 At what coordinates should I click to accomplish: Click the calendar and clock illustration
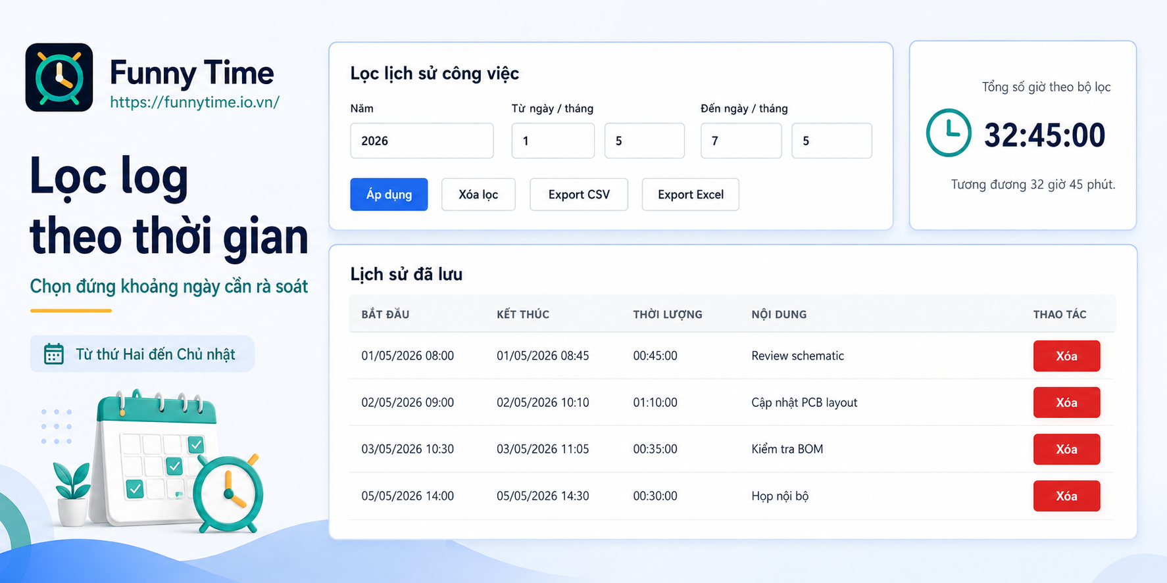click(x=159, y=461)
